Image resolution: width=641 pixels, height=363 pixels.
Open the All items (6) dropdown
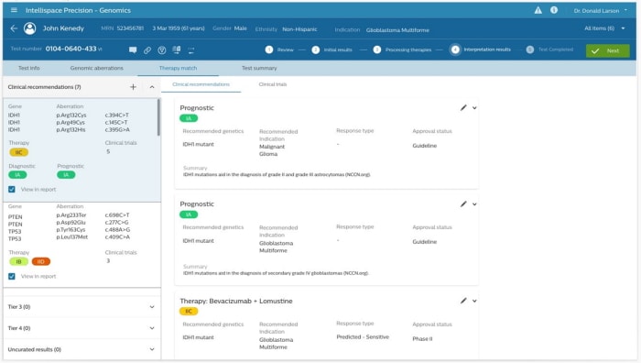point(604,28)
